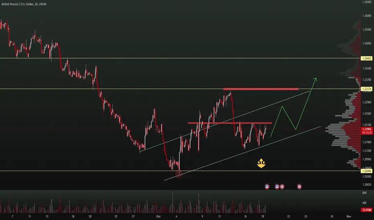Screen dimensions: 374x220
Task: Click the British Pound / U.S. Dollar title
Action: 24,4
